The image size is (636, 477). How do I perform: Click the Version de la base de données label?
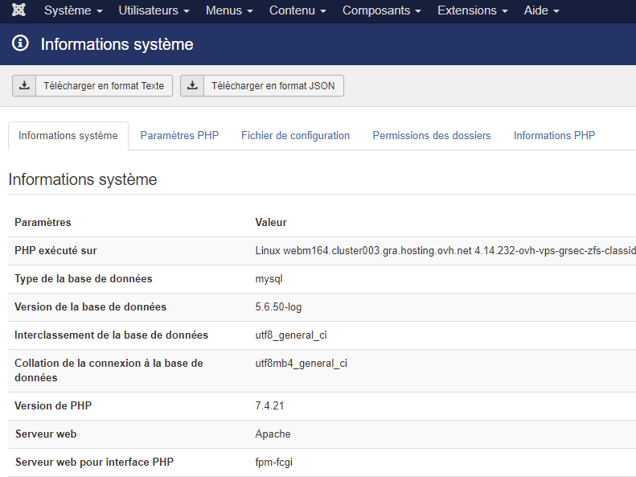tap(90, 306)
